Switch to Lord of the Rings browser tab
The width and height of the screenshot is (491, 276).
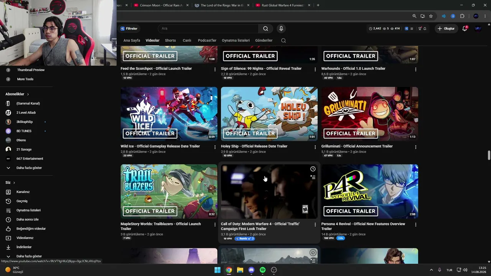(222, 5)
